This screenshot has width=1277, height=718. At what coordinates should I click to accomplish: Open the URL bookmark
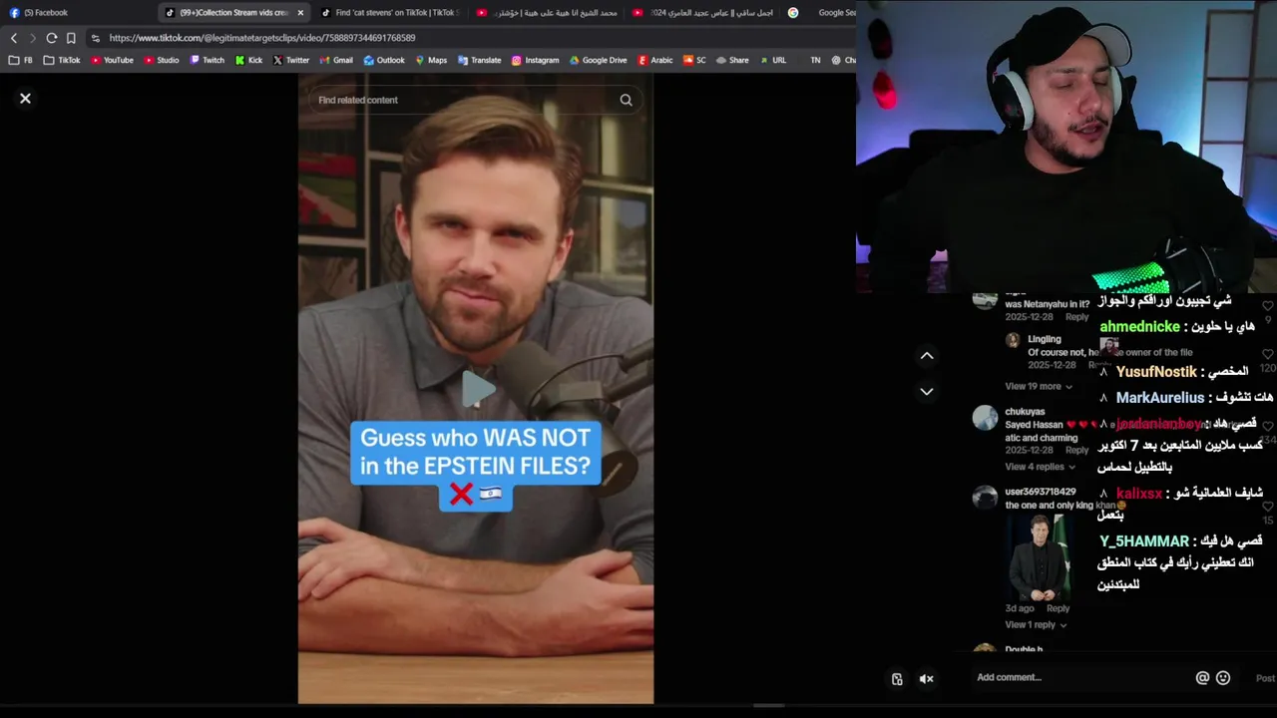point(773,60)
